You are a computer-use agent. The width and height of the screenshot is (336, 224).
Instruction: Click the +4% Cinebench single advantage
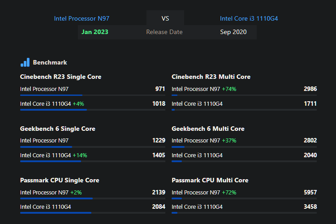click(78, 104)
